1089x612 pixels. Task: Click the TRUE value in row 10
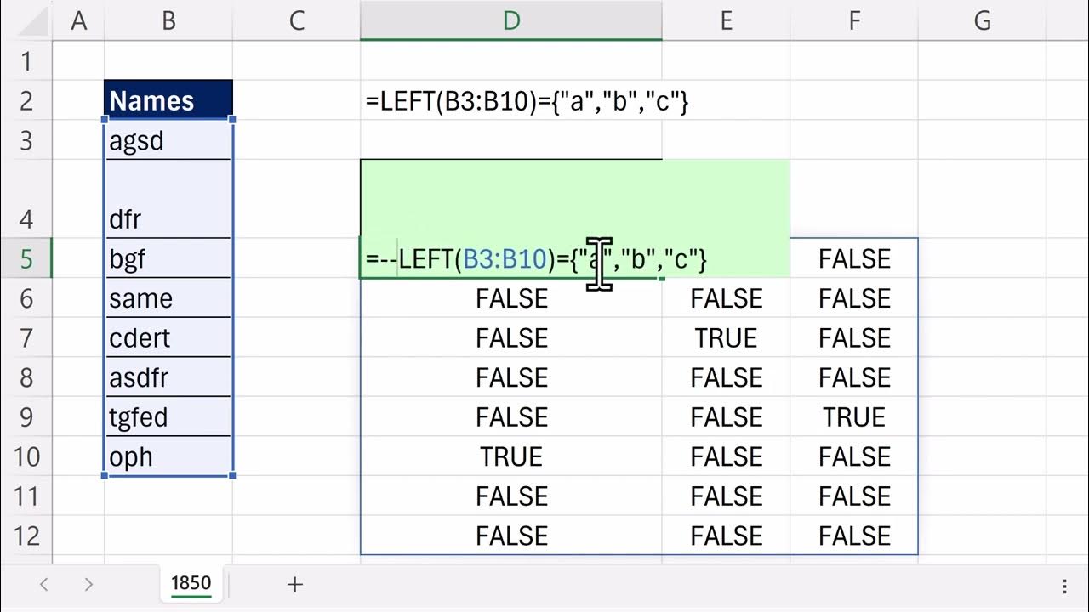pyautogui.click(x=510, y=456)
